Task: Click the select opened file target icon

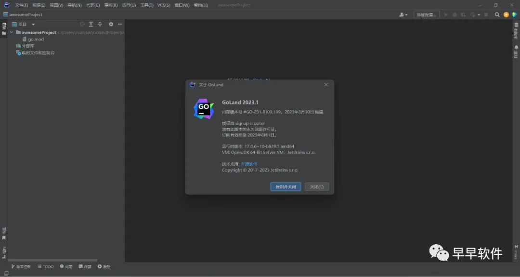Action: pyautogui.click(x=82, y=24)
